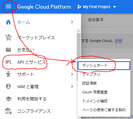Click the graduation cap getting-started icon
The image size is (133, 119).
click(8, 99)
